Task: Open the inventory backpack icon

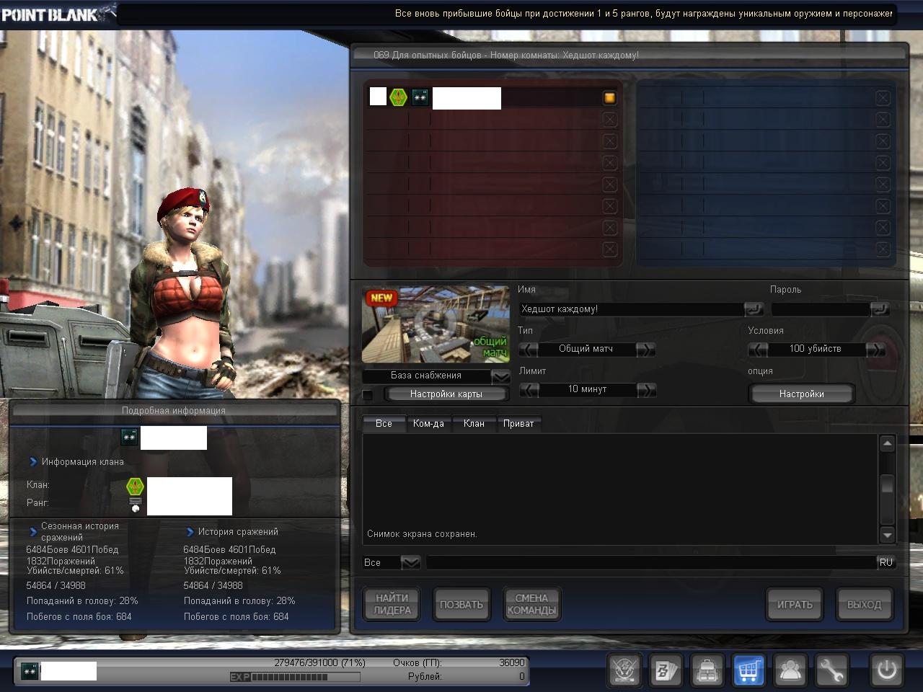Action: [707, 670]
